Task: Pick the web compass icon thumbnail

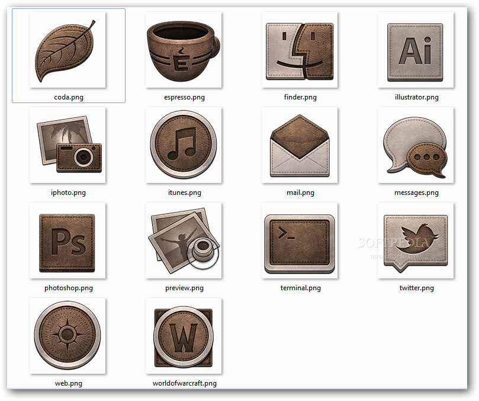Action: coord(67,336)
